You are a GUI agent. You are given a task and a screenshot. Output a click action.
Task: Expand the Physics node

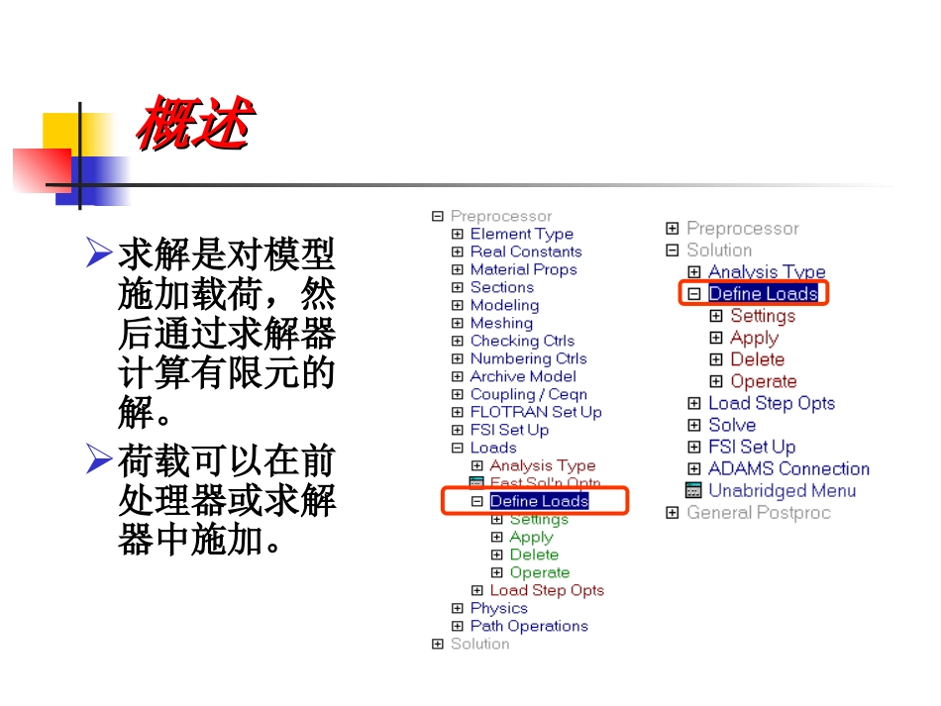tap(458, 608)
